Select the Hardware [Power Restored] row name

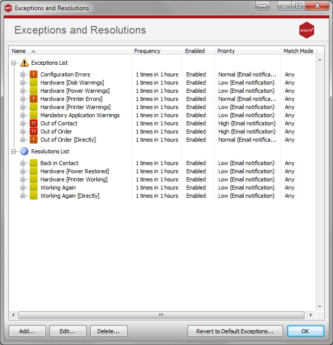(74, 171)
